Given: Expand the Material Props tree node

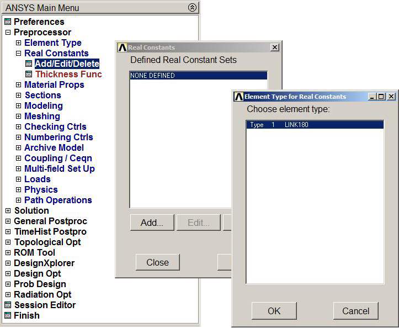Looking at the screenshot, I should tap(18, 85).
